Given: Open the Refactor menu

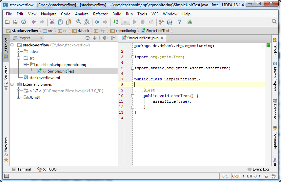Looking at the screenshot, I should point(100,14).
